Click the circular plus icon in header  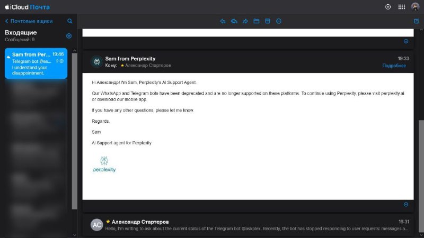(388, 7)
